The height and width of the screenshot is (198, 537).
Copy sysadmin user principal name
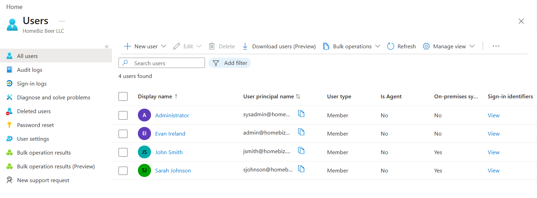(301, 113)
